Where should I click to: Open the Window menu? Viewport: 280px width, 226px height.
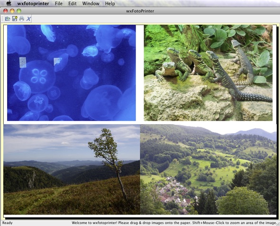click(x=90, y=3)
